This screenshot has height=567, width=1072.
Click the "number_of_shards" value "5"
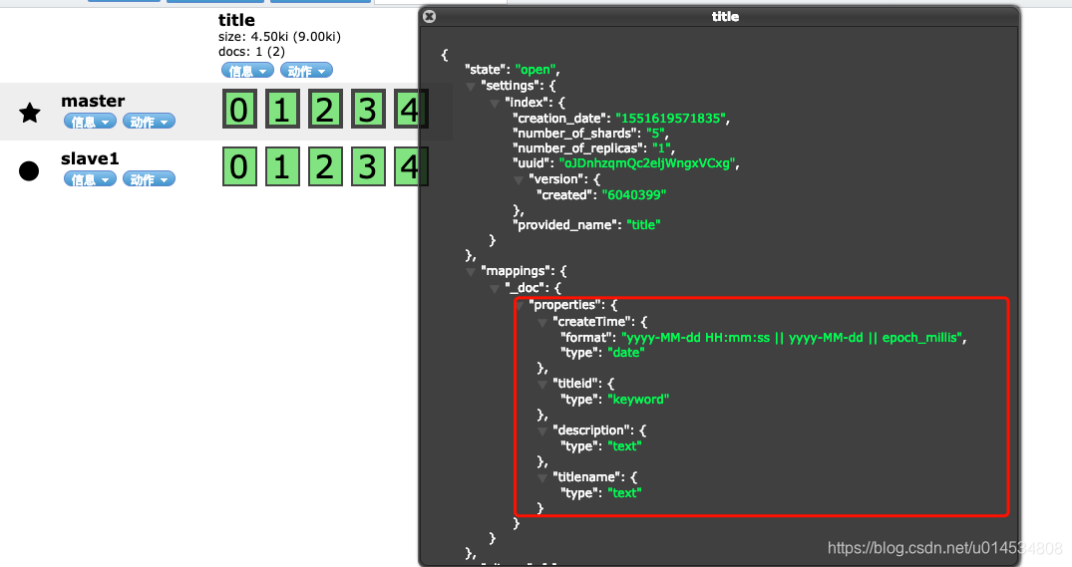[x=655, y=134]
